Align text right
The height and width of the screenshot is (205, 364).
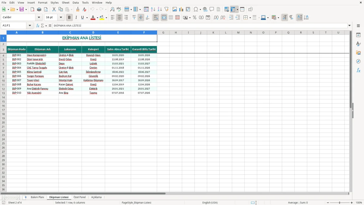point(126,18)
